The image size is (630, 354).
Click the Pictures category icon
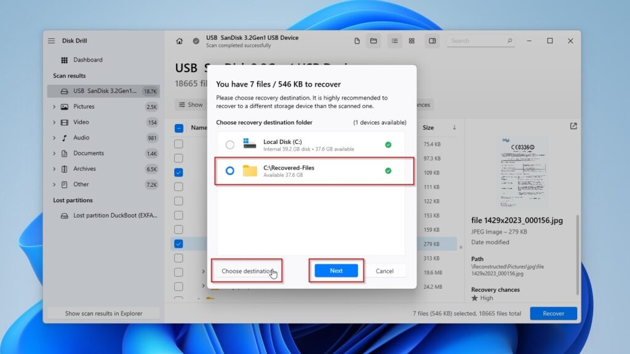[x=64, y=107]
